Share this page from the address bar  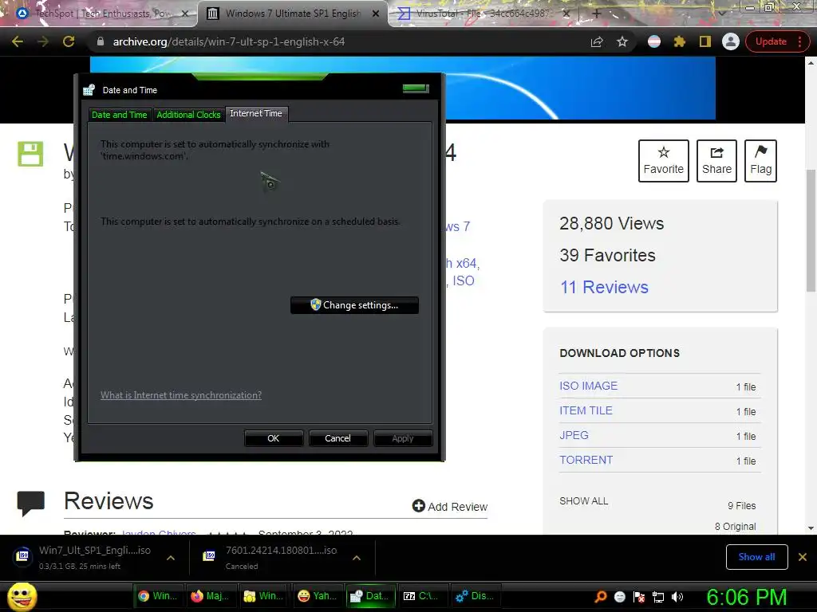coord(597,41)
